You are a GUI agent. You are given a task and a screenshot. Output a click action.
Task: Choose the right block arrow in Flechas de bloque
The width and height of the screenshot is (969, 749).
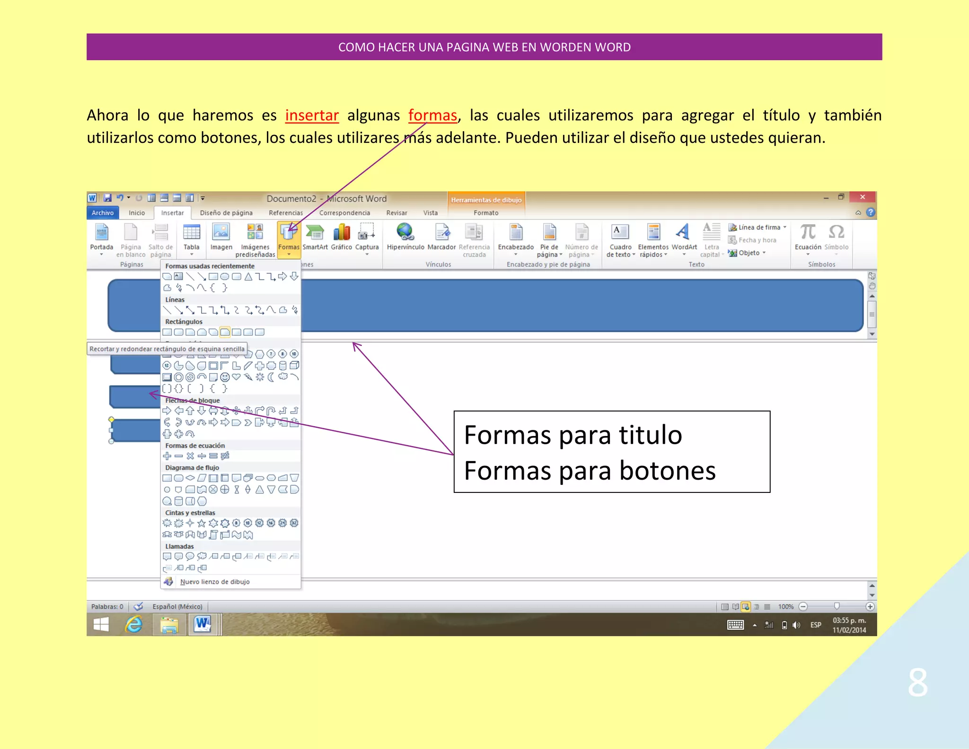pos(167,411)
